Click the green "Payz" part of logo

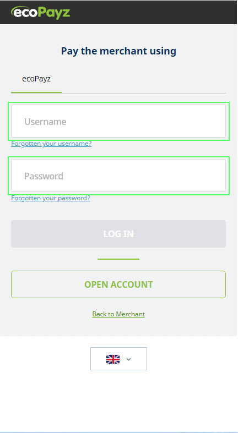pyautogui.click(x=54, y=13)
